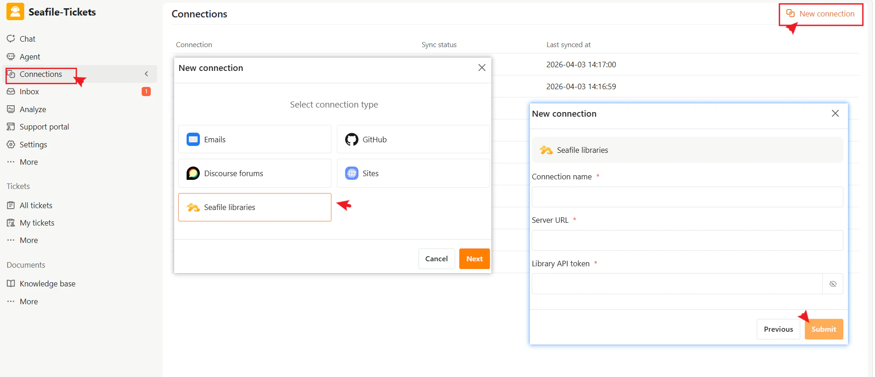Click the Settings gear icon

[x=11, y=144]
